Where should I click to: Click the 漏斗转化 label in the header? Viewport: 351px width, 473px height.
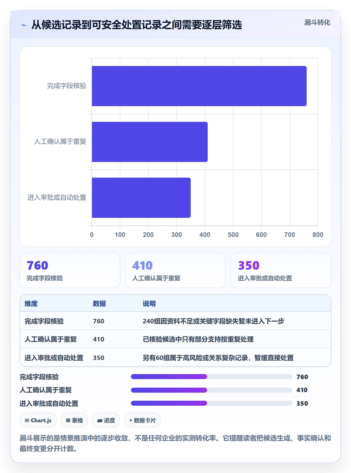click(x=317, y=23)
